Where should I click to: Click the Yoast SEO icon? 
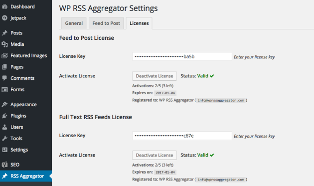coord(4,165)
